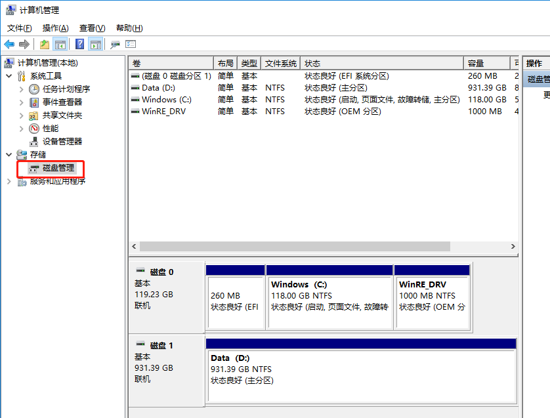Open the 操作(A) menu
Image resolution: width=550 pixels, height=418 pixels.
(x=55, y=28)
